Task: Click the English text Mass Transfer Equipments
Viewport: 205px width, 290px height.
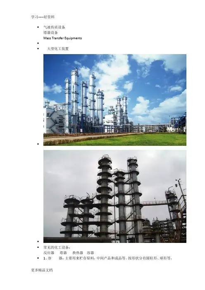Action: [62, 38]
